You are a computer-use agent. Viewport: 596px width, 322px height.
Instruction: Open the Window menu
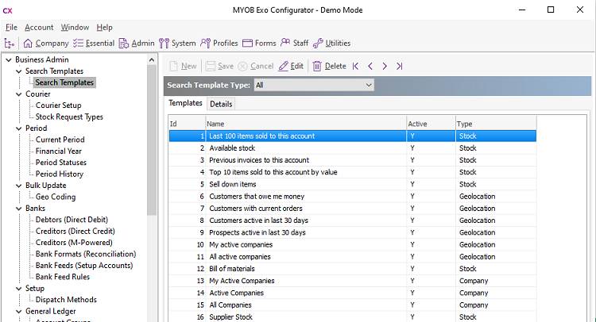pyautogui.click(x=75, y=27)
